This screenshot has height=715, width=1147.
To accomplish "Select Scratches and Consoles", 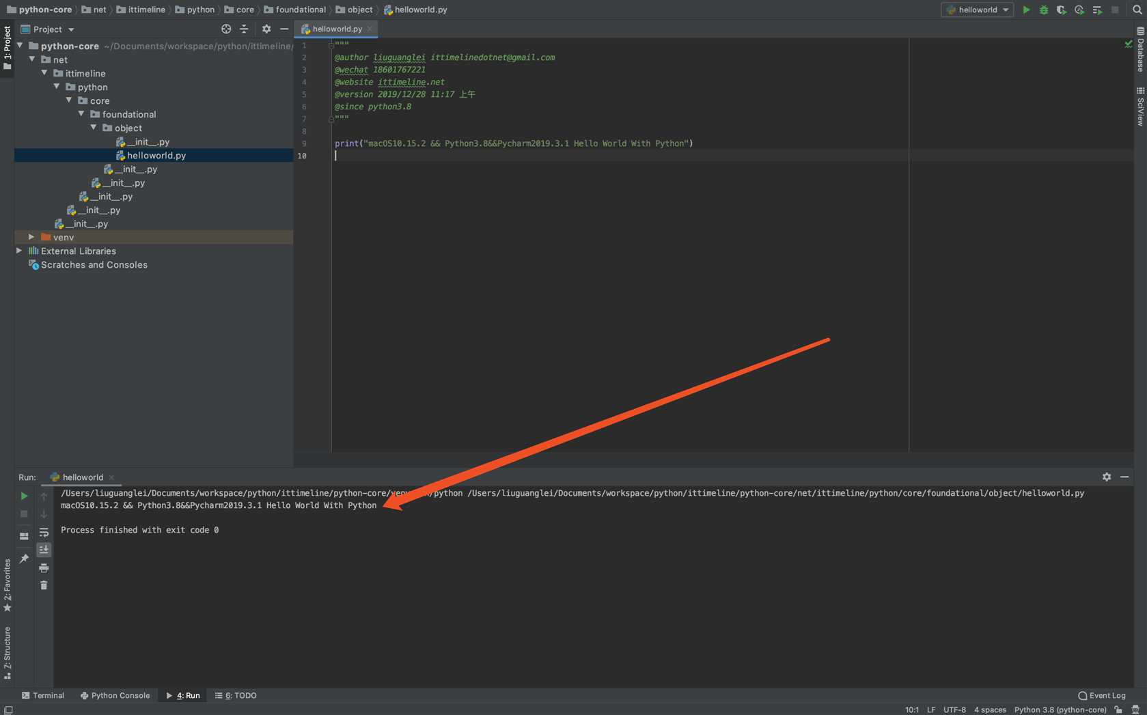I will pos(94,264).
